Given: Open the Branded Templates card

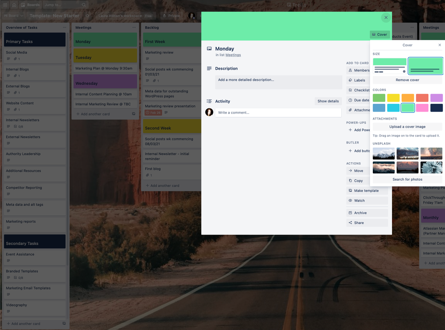Looking at the screenshot, I should click(x=35, y=274).
